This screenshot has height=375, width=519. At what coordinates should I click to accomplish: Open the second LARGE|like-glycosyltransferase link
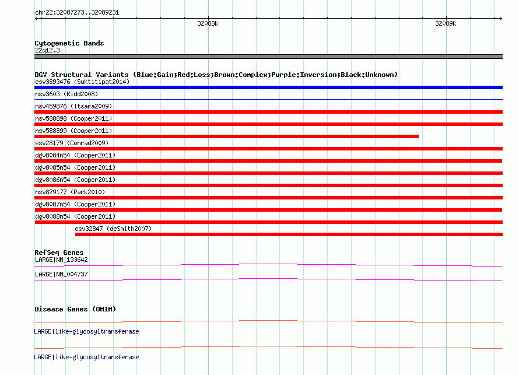pos(86,357)
